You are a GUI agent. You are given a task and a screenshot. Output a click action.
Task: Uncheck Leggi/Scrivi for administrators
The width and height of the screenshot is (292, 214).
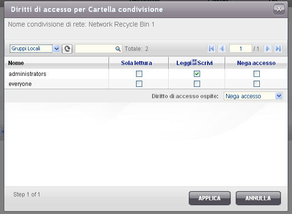point(197,74)
